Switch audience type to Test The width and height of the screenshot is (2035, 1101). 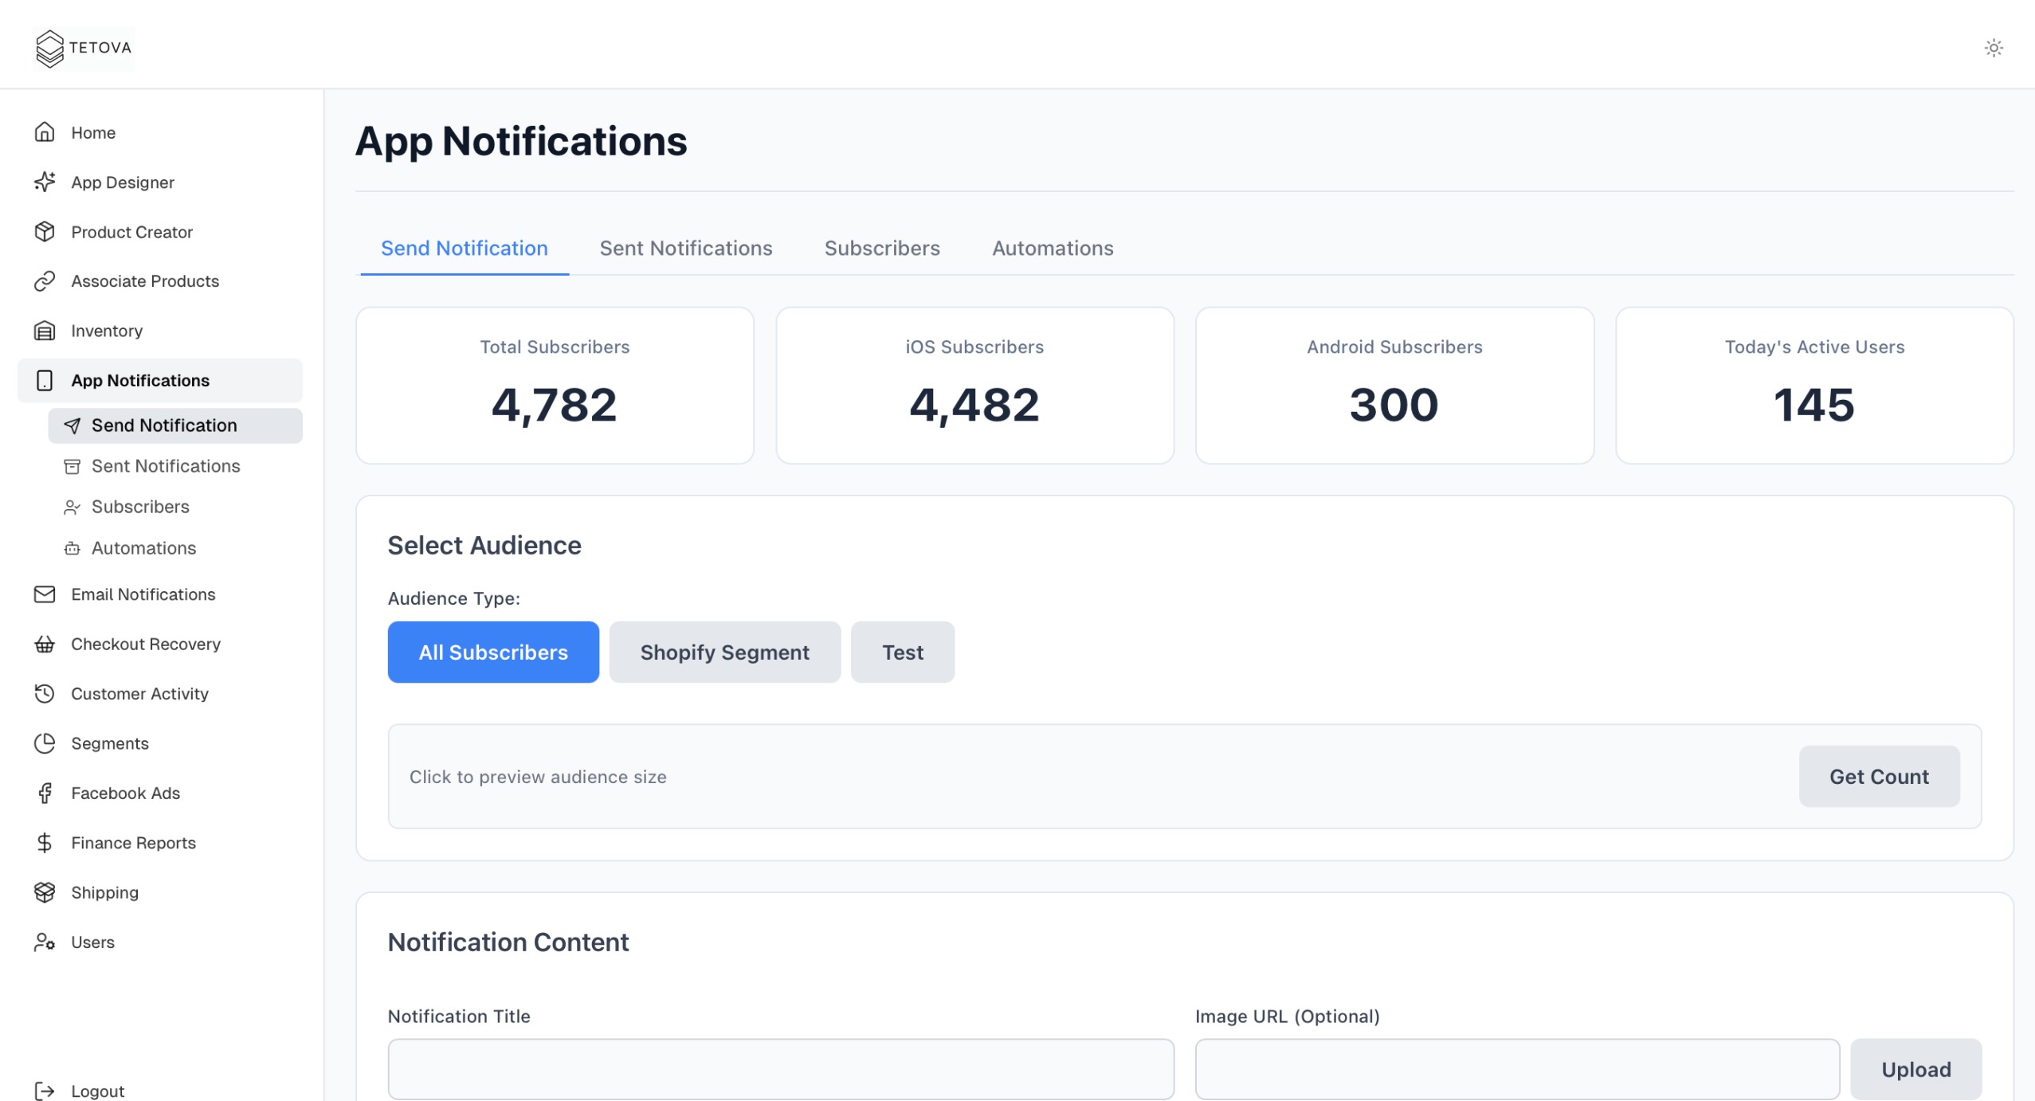pos(901,652)
